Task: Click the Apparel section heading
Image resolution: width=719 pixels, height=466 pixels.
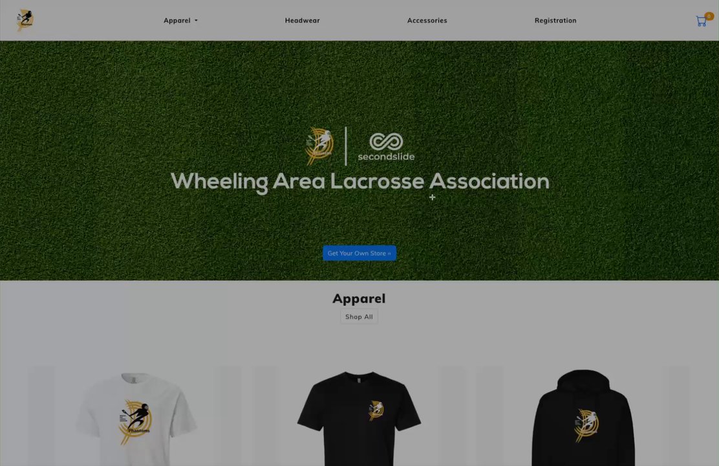Action: (359, 298)
